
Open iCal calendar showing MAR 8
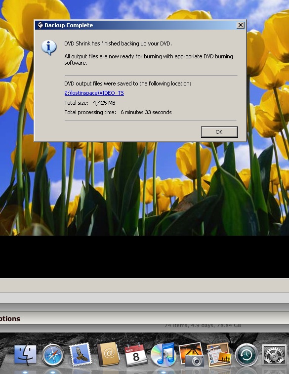point(136,355)
